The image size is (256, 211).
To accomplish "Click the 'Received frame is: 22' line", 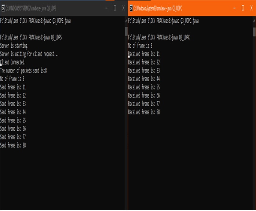I will click(x=144, y=62).
